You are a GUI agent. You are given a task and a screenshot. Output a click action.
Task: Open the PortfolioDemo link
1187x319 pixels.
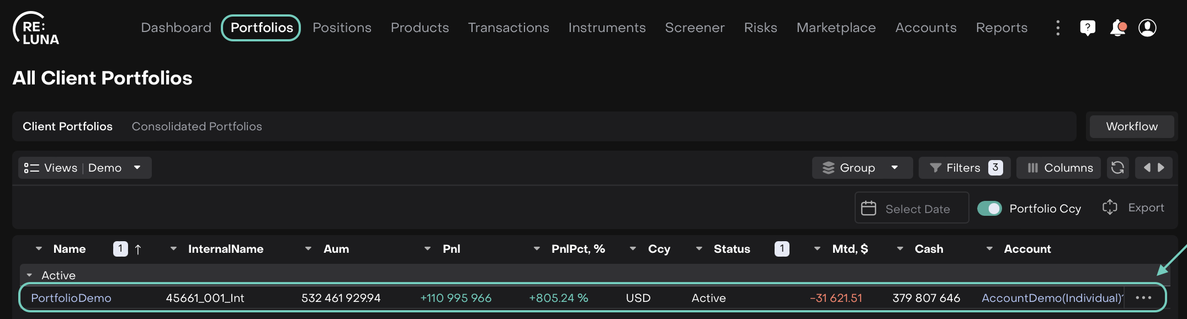71,298
